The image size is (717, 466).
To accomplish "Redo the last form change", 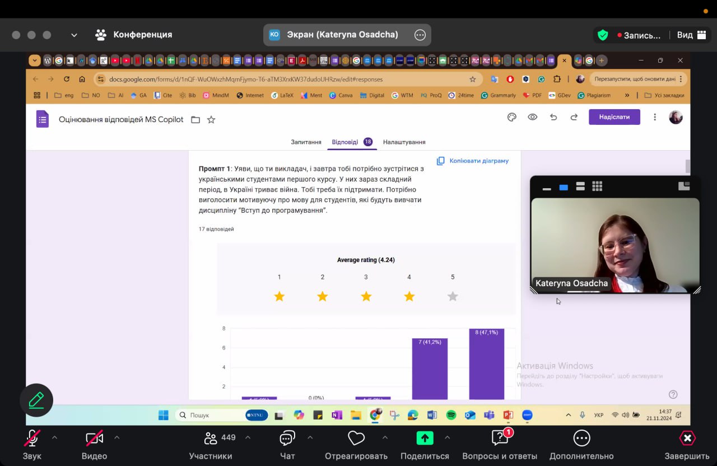I will click(x=574, y=117).
